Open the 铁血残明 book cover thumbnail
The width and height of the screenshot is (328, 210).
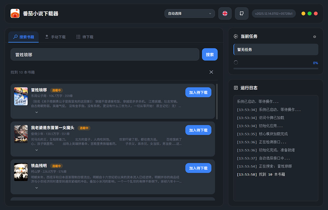[21, 172]
